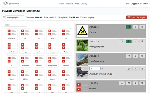Edit Testing template with the pencil icon
The height and width of the screenshot is (94, 150).
135,41
